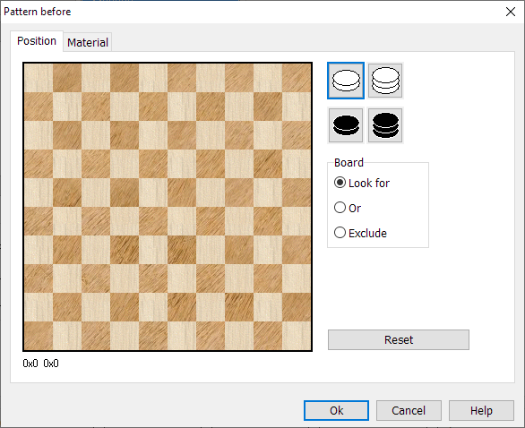This screenshot has height=428, width=525.
Task: Click the Reset button
Action: tap(399, 339)
